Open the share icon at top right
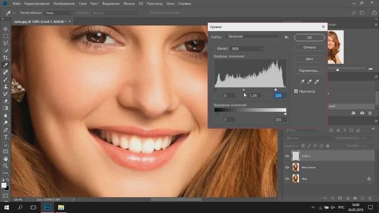Viewport: 379px width, 213px height. tap(374, 13)
